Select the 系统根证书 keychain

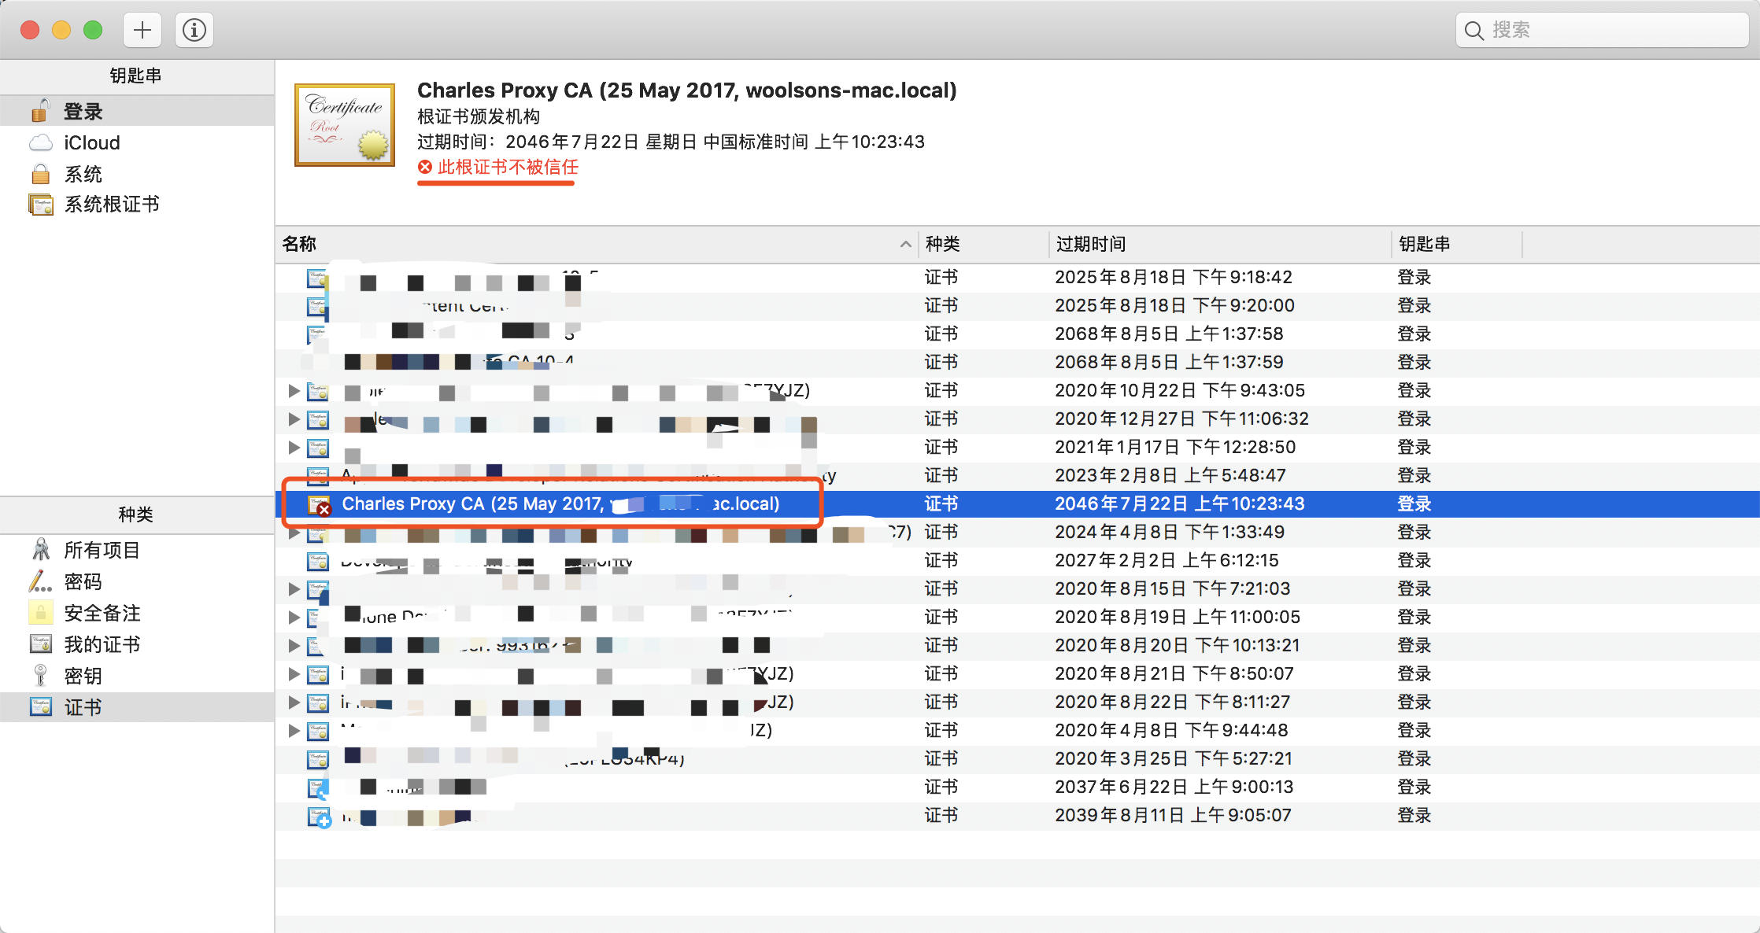click(x=111, y=204)
